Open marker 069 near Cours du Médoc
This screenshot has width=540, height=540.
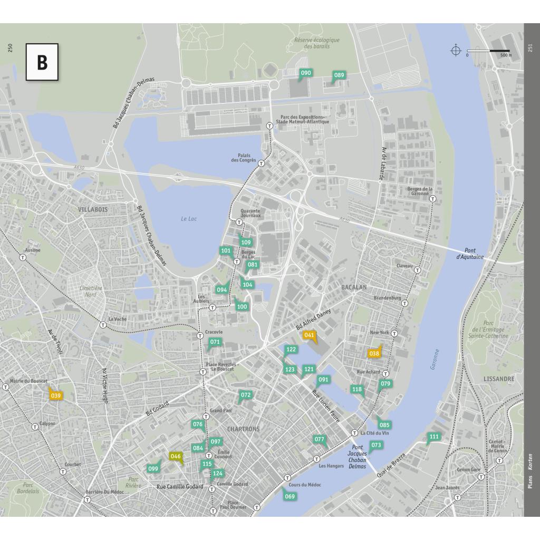point(290,496)
